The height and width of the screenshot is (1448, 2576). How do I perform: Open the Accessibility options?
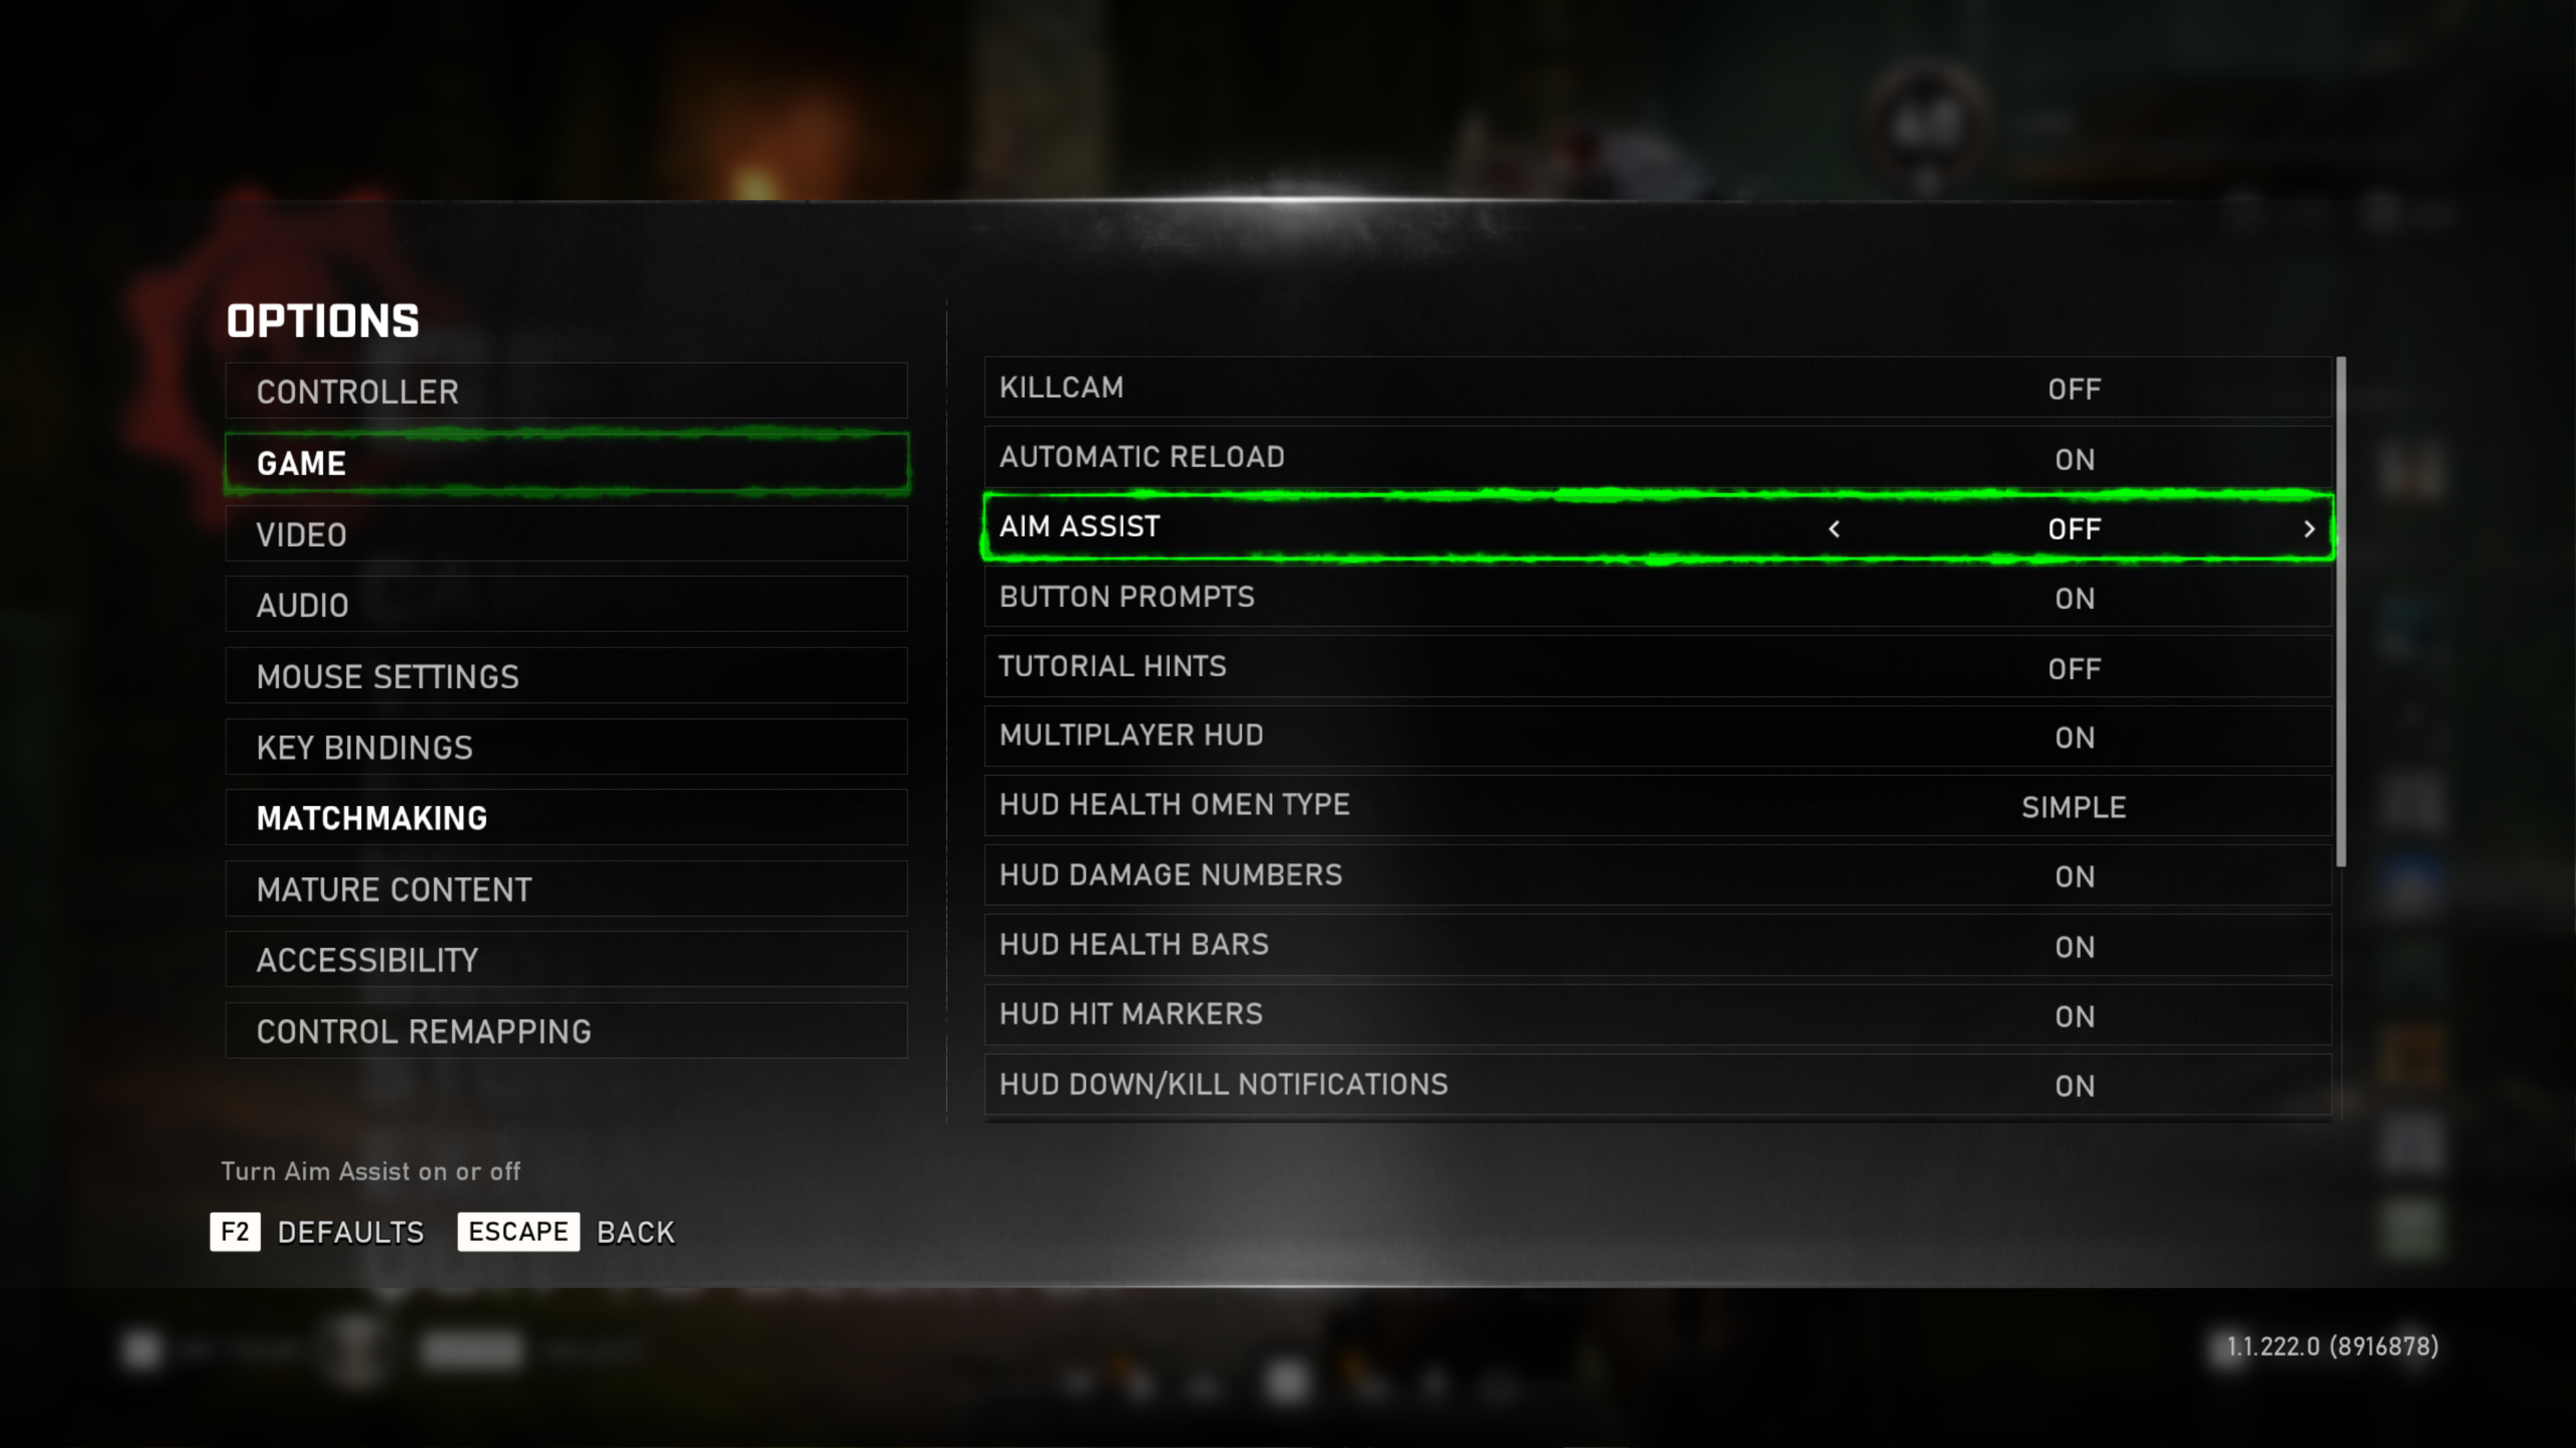pos(567,959)
